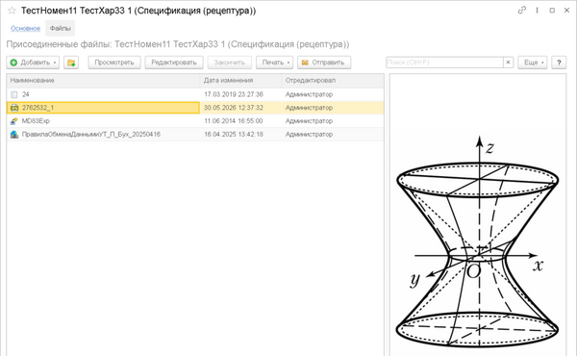Switch to the Файлы tab
The image size is (577, 356).
(60, 28)
